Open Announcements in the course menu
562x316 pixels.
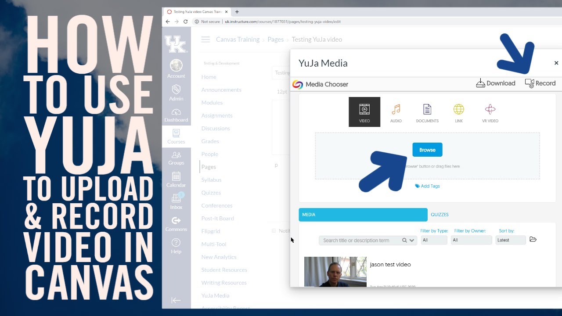point(221,90)
